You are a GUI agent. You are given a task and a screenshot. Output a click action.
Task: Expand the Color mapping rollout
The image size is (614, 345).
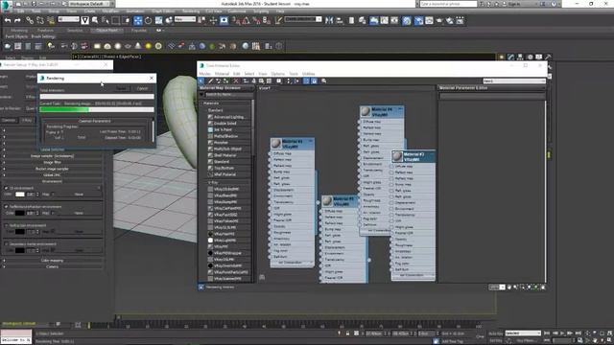53,261
